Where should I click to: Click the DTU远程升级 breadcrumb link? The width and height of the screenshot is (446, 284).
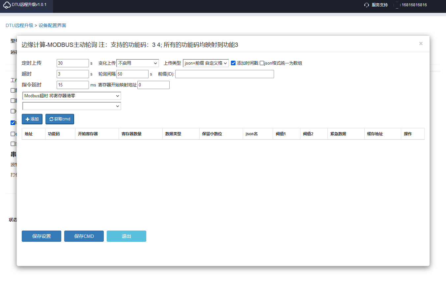(19, 25)
